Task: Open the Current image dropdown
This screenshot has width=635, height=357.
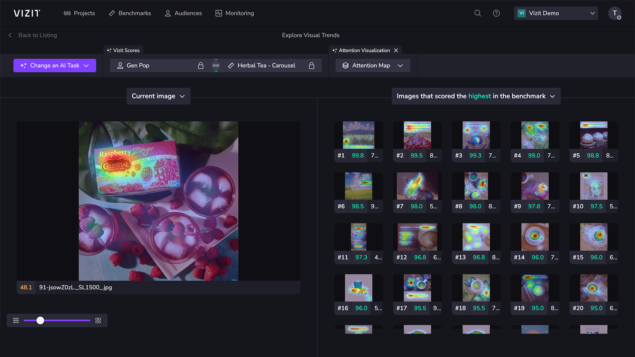Action: [158, 96]
